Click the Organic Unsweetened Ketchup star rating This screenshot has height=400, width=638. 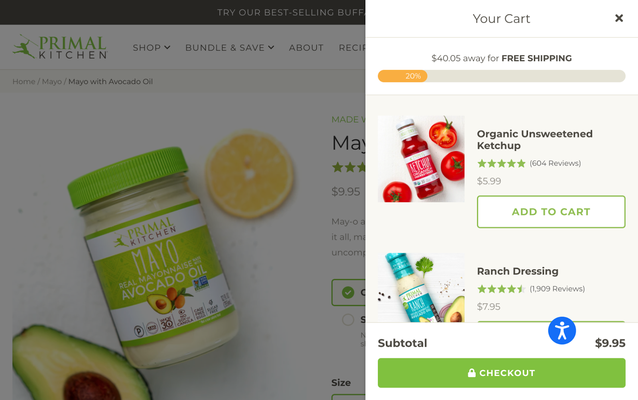[x=501, y=164]
